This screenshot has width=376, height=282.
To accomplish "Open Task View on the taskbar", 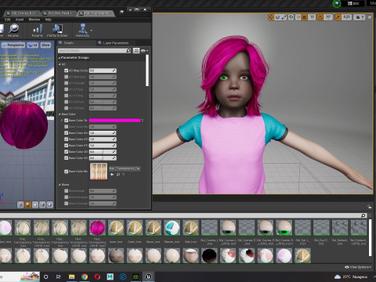I will [59, 277].
